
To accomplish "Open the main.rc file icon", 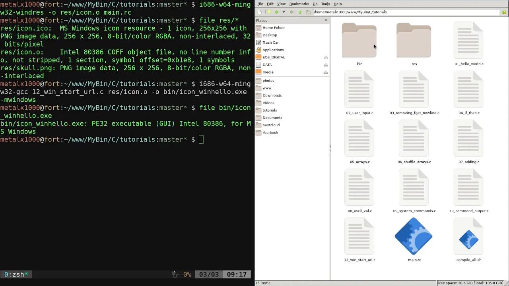I will tap(414, 237).
